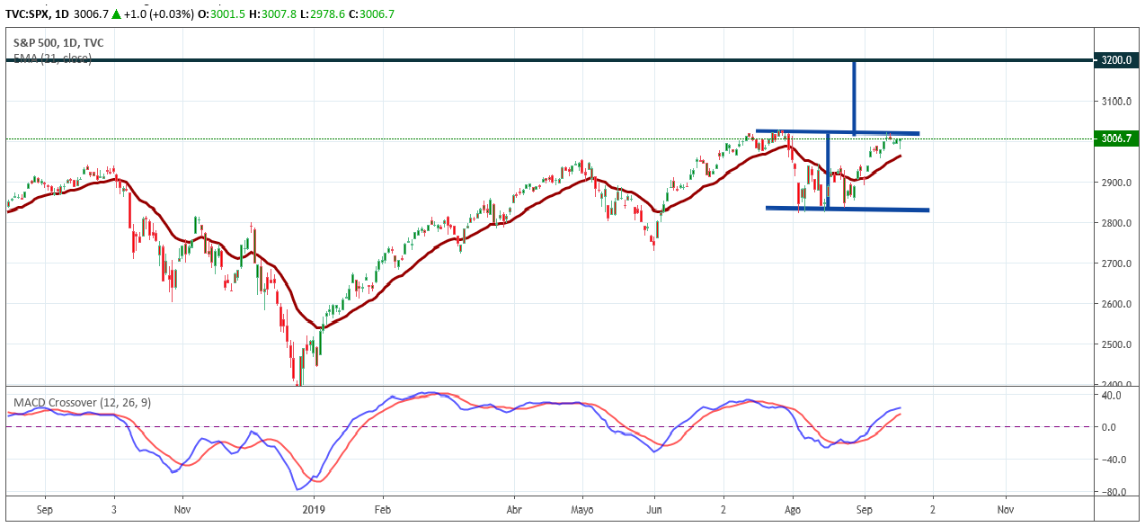The width and height of the screenshot is (1145, 527).
Task: Click the 2800.0 price axis value
Action: tap(1114, 223)
